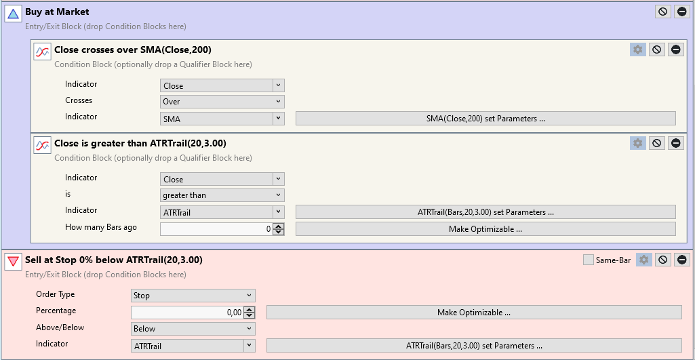Image resolution: width=695 pixels, height=360 pixels.
Task: Toggle the Same-Bar checkbox
Action: point(588,260)
